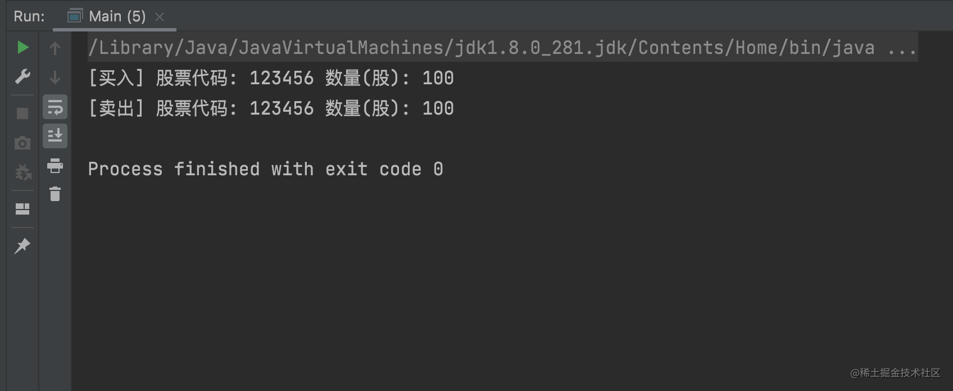Click the debugger bug icon

point(22,173)
